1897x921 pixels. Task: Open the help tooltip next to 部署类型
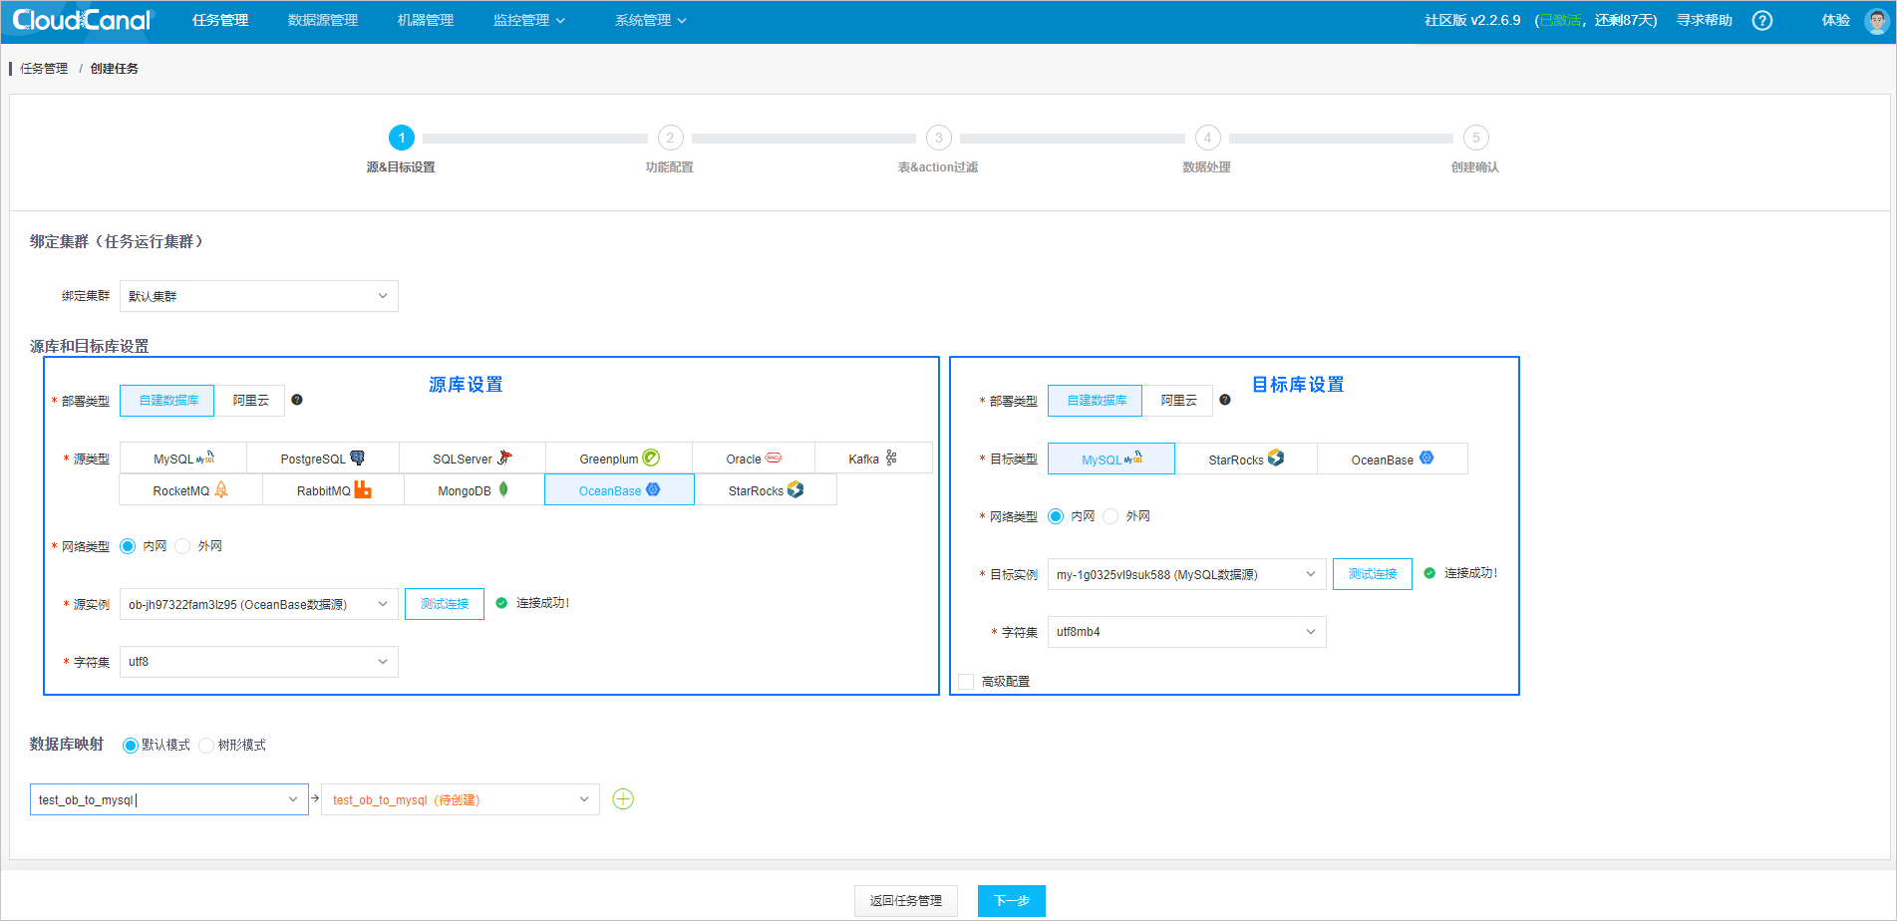[297, 400]
